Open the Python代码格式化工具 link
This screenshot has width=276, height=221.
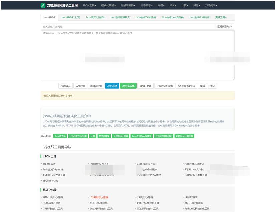[x=197, y=208]
